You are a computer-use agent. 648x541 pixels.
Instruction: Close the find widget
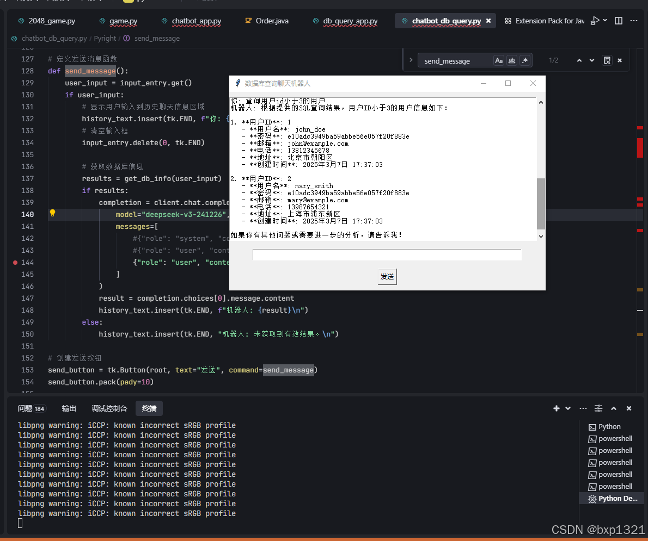click(620, 61)
